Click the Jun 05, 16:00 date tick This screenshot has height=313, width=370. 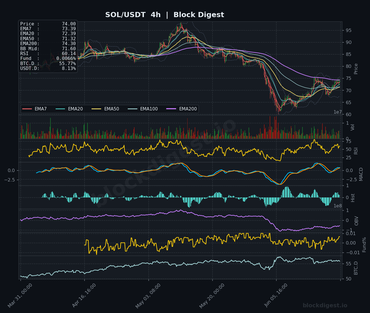coord(276,295)
